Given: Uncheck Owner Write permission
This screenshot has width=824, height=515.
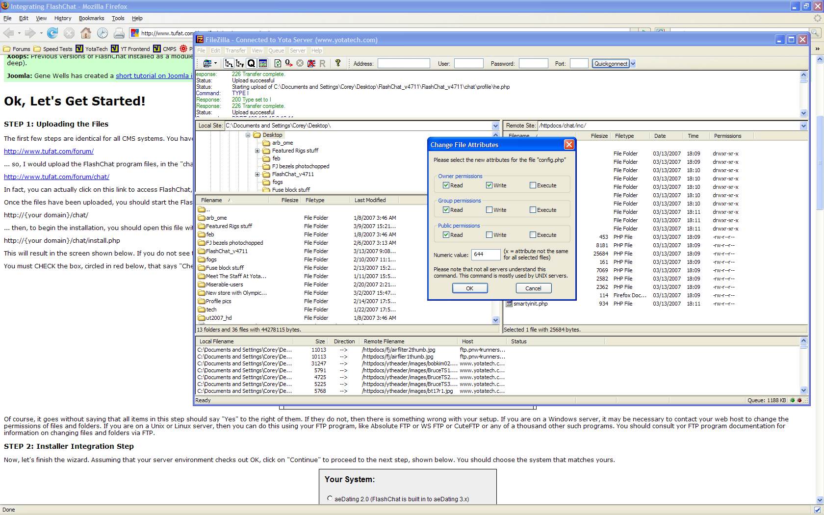Looking at the screenshot, I should tap(489, 185).
